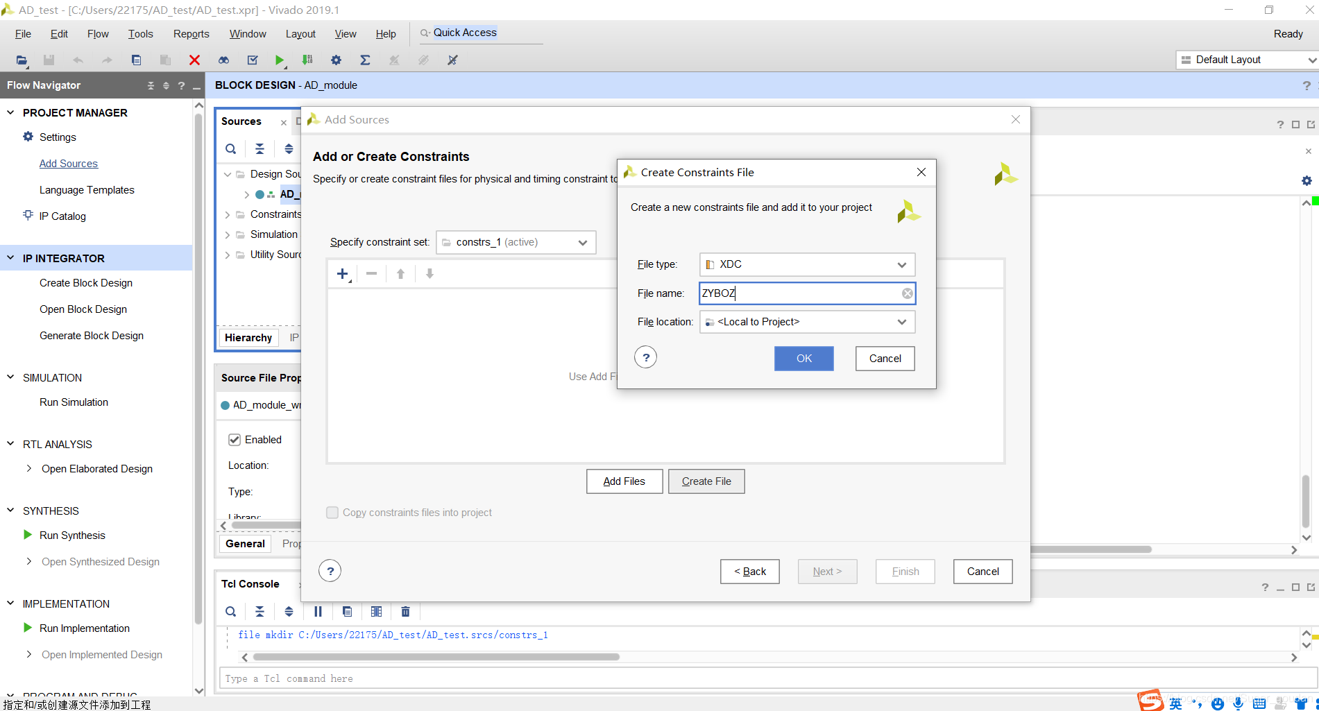Screen dimensions: 1319x711
Task: Open the File type XDC dropdown
Action: (x=807, y=264)
